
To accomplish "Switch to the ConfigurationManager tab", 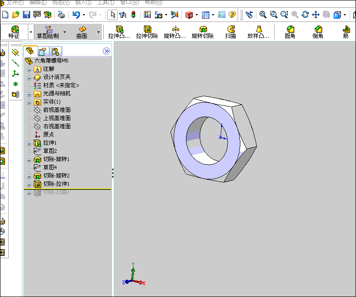I will 55,52.
